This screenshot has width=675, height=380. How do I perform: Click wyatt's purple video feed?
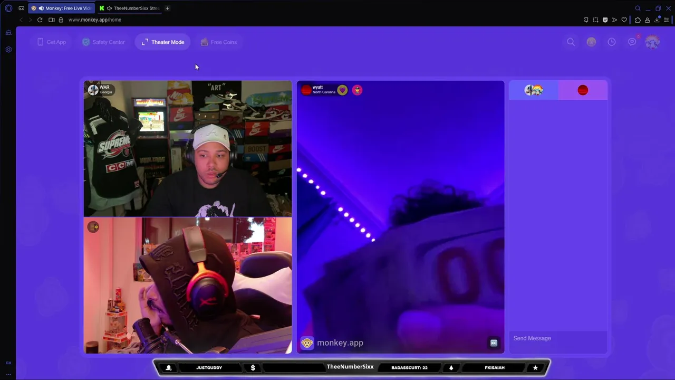coord(400,217)
